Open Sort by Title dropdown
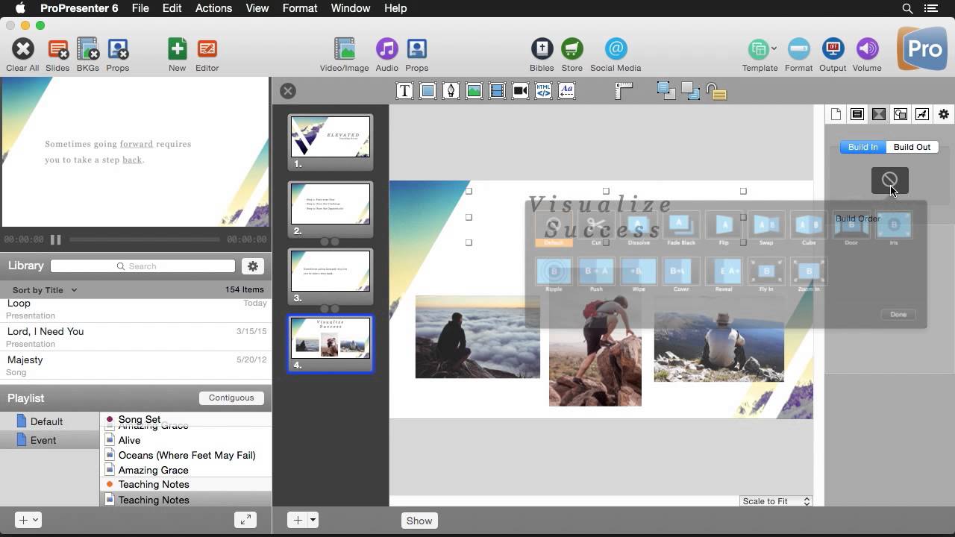The image size is (955, 537). 45,290
